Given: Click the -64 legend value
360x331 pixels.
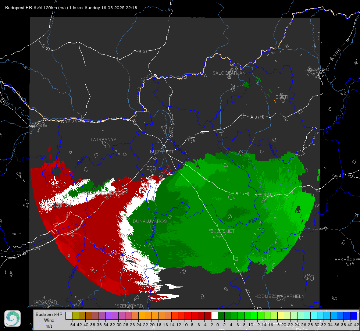Looking at the screenshot, I should point(72,325).
